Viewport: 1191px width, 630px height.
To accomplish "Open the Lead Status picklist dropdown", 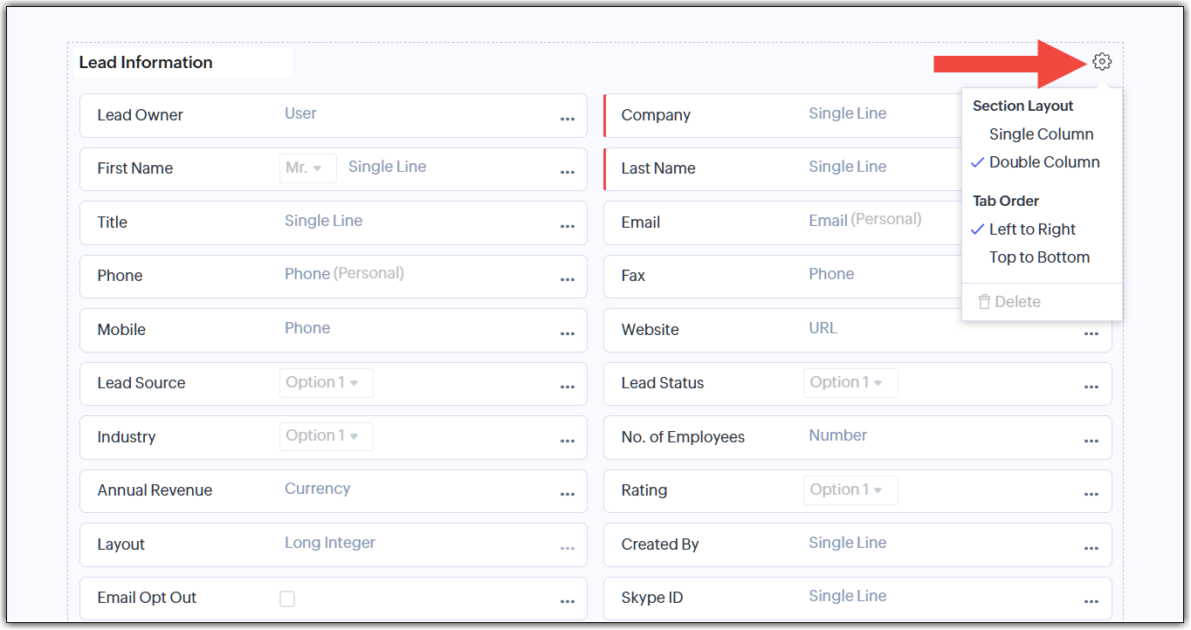I will (850, 383).
